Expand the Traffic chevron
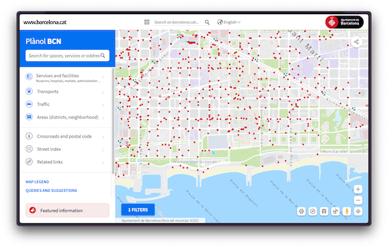388x248 pixels. pos(103,105)
